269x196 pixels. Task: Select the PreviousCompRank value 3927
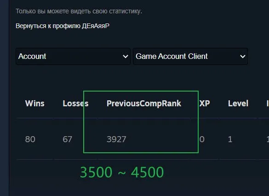coord(116,139)
